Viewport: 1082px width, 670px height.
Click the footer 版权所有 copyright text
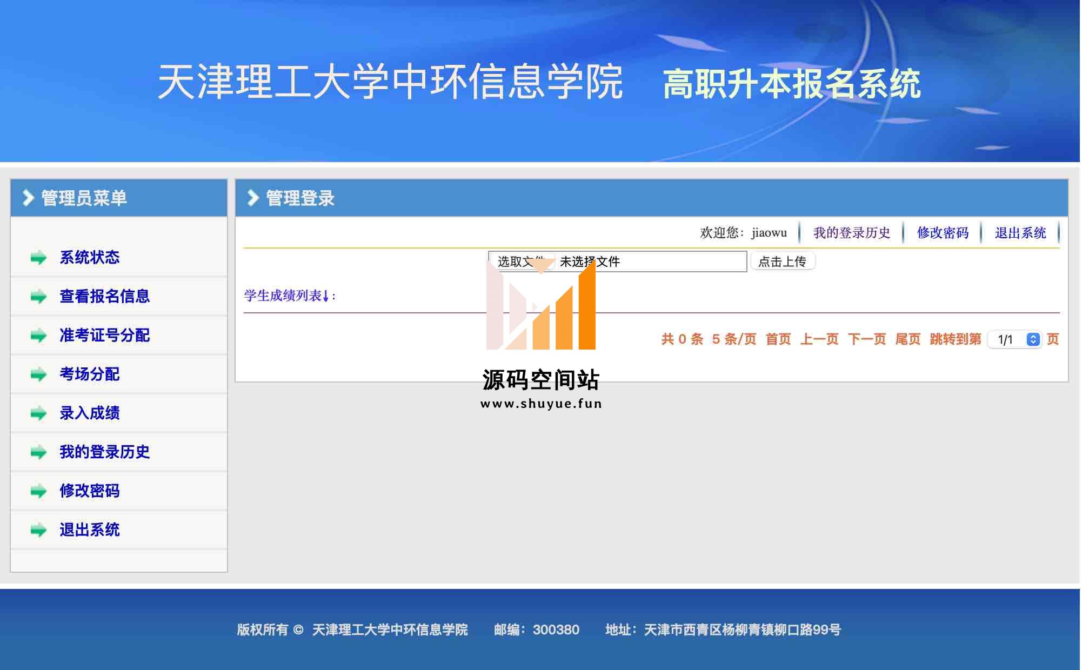pyautogui.click(x=270, y=629)
